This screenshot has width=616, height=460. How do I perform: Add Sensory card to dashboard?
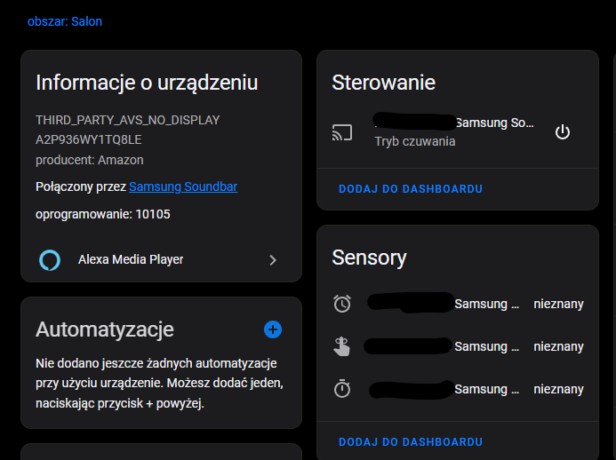[411, 441]
